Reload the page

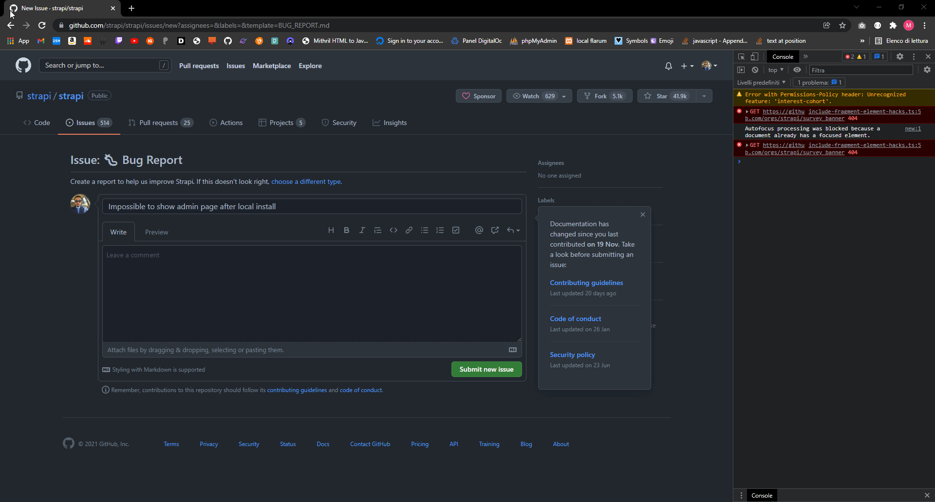[42, 25]
